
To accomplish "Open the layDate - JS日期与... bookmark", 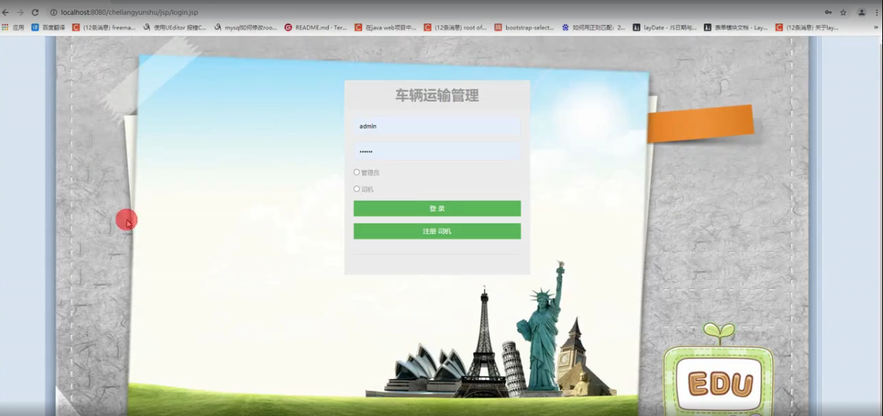I will (665, 27).
